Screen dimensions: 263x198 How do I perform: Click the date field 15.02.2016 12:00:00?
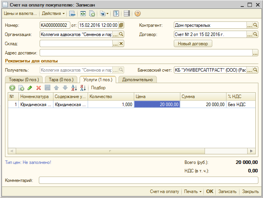point(98,25)
